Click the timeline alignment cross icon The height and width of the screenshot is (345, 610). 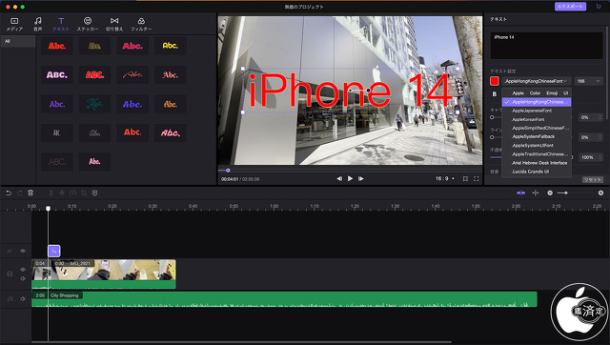[x=536, y=193]
